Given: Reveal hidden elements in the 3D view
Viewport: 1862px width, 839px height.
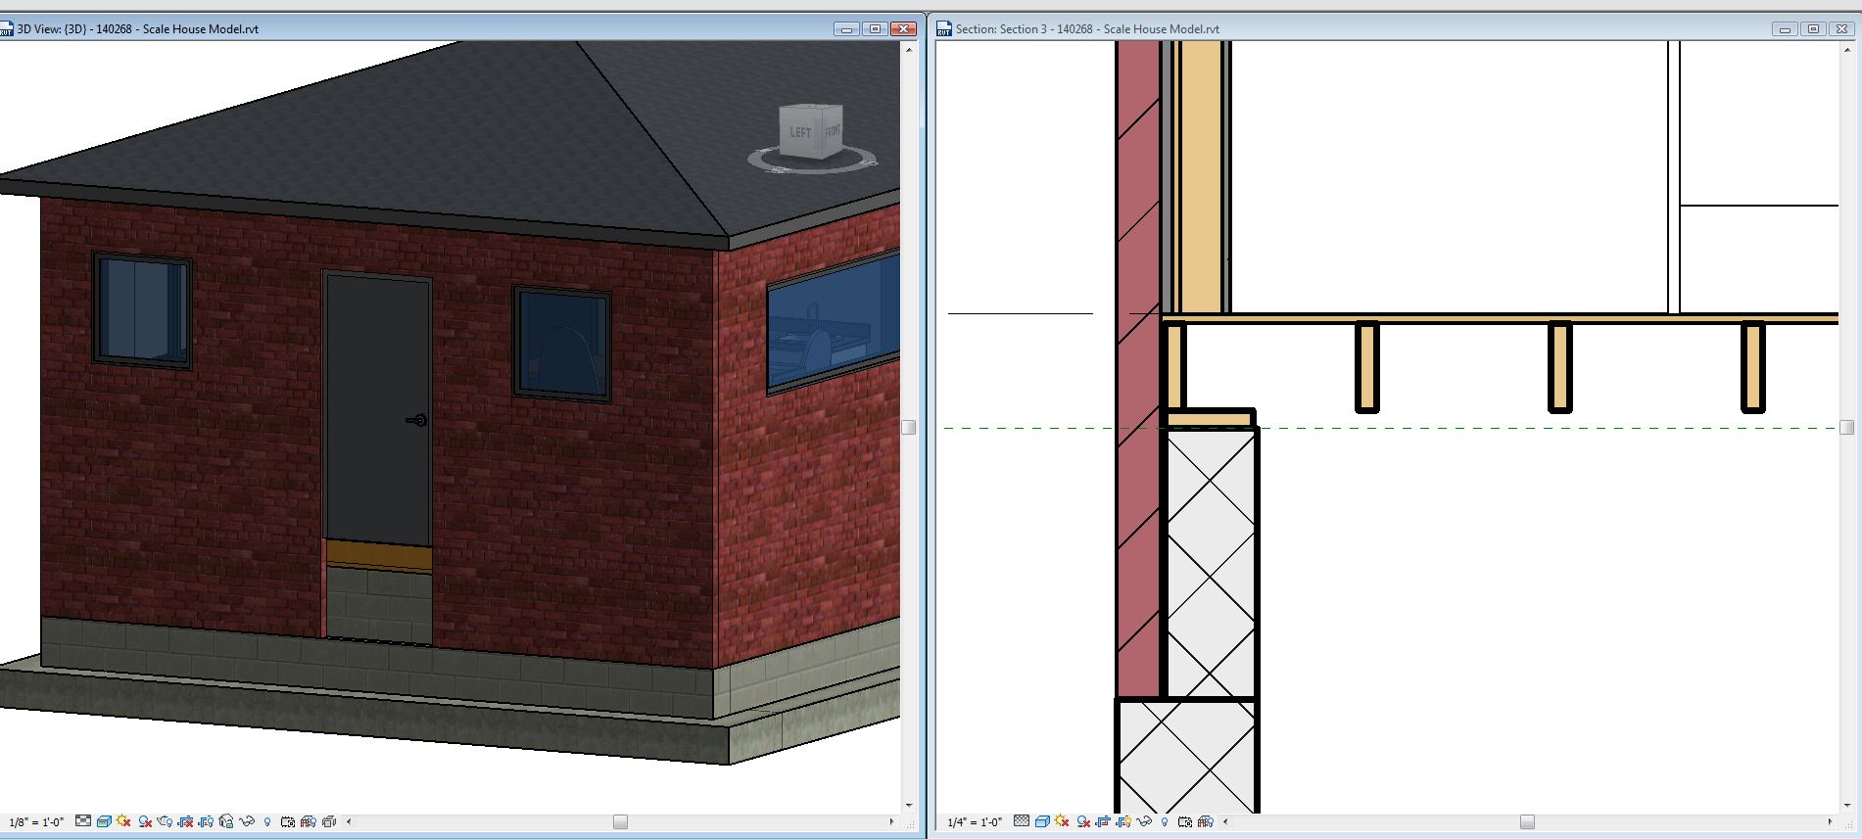Looking at the screenshot, I should [x=267, y=821].
